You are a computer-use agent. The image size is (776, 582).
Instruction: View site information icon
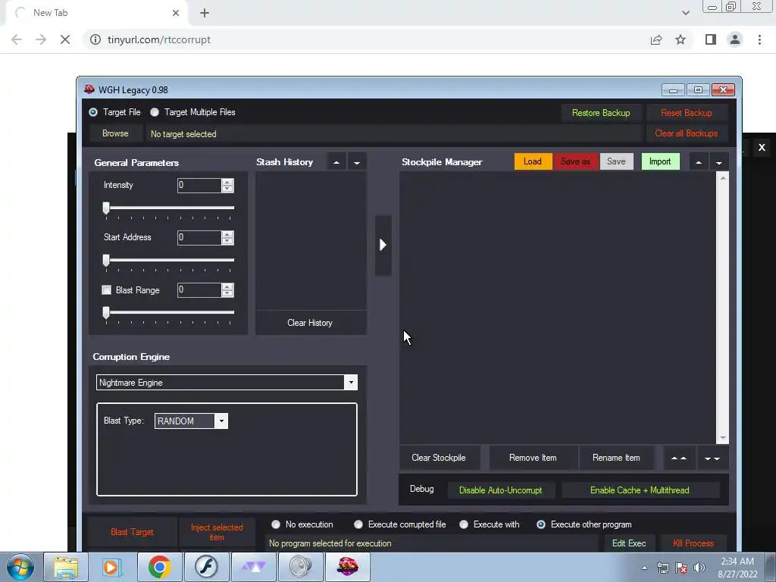95,39
